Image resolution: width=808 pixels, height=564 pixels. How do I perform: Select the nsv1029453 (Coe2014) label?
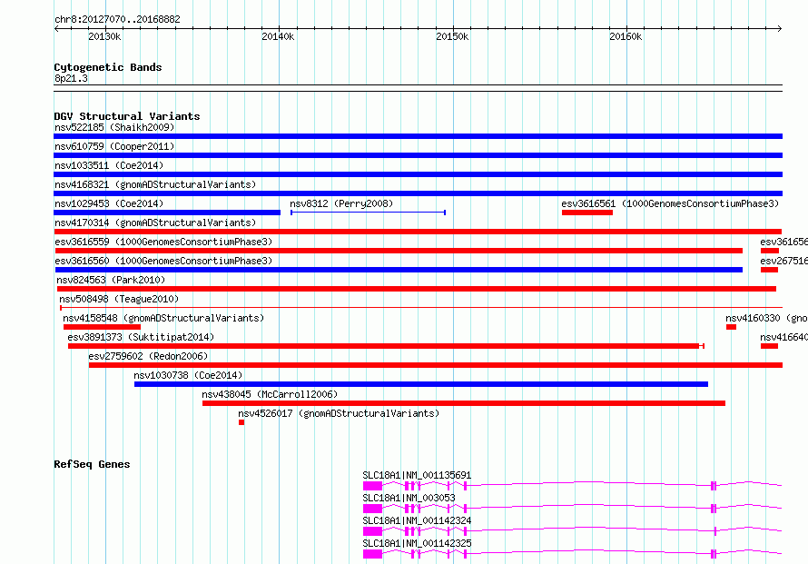pyautogui.click(x=109, y=203)
